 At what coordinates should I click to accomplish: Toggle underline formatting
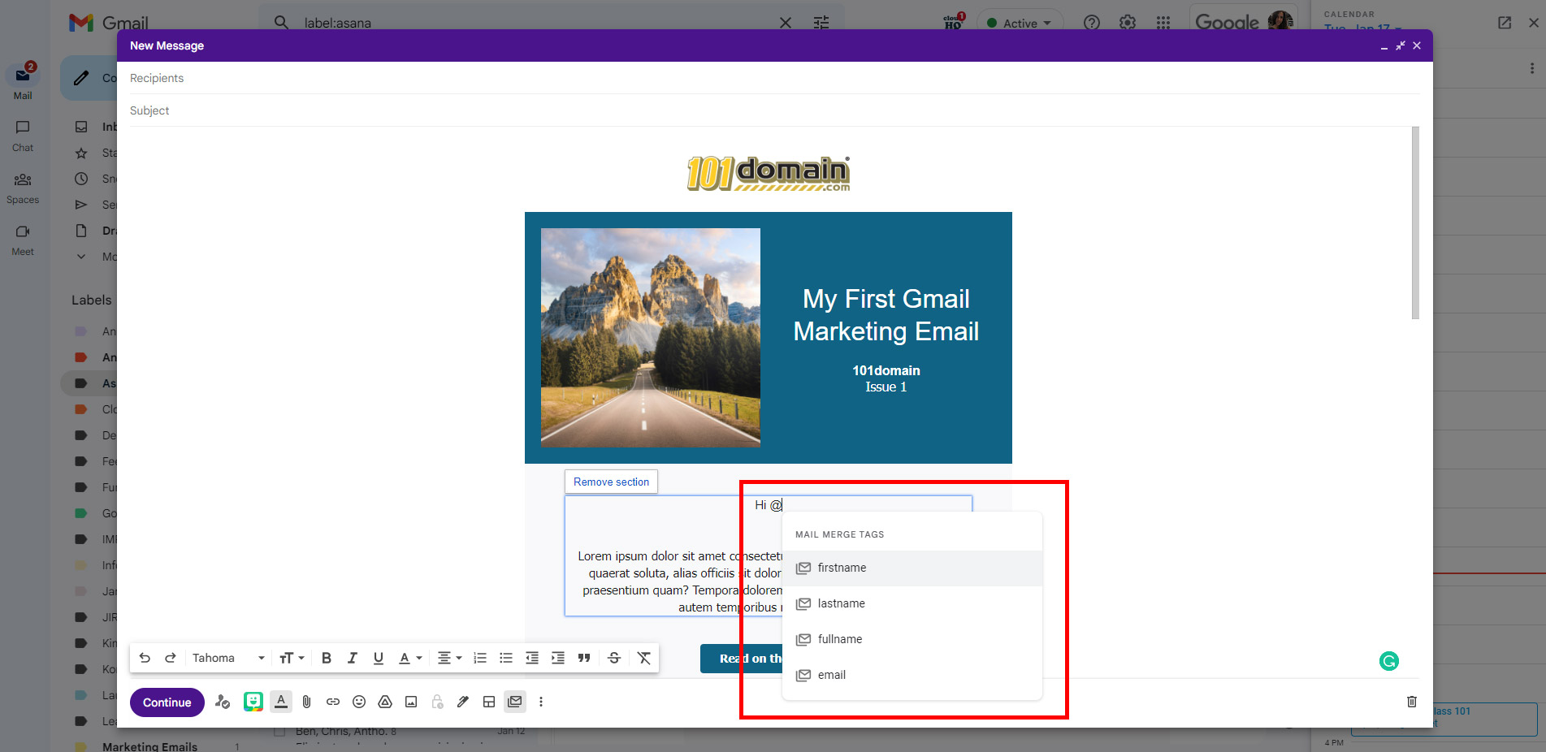[x=379, y=658]
